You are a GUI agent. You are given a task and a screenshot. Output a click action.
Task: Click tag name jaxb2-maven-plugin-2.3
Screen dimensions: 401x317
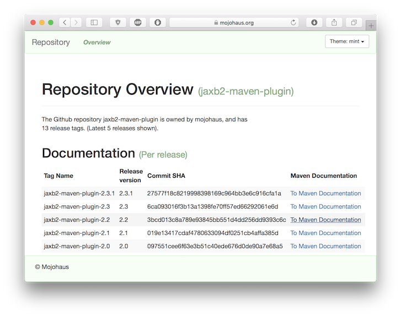coord(77,207)
